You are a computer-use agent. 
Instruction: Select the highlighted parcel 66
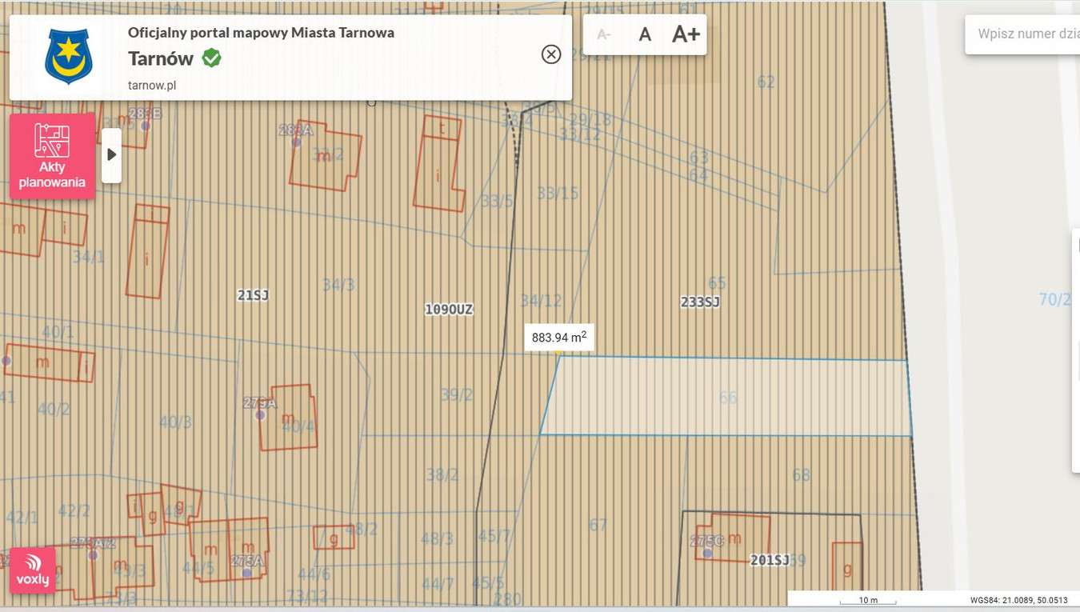(x=726, y=397)
